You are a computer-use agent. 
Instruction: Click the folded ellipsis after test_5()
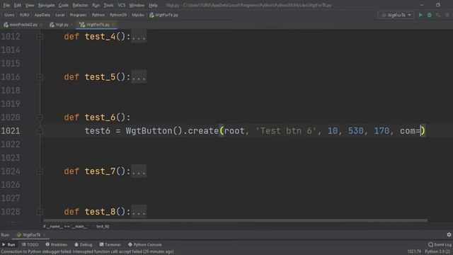point(139,77)
